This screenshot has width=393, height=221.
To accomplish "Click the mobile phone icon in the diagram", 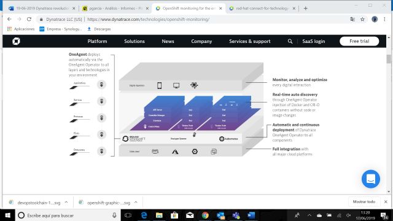I will [159, 85].
